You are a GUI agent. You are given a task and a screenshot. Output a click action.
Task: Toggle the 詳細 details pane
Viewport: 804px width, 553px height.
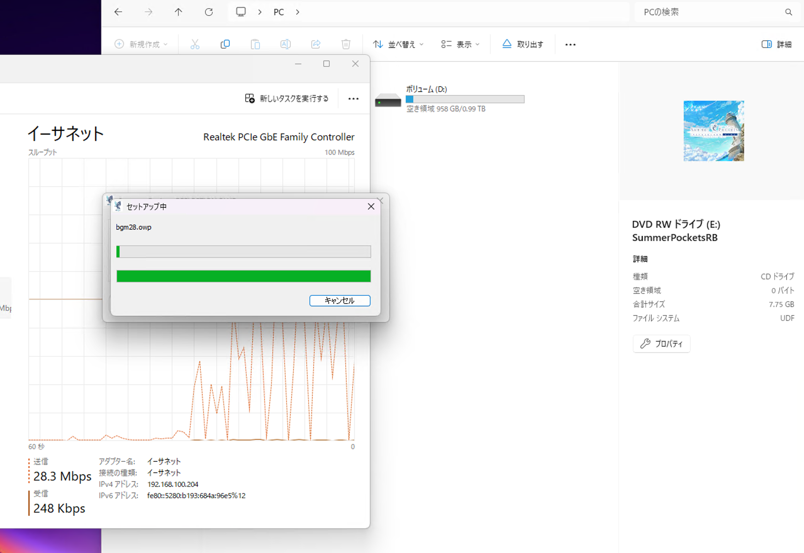tap(776, 44)
